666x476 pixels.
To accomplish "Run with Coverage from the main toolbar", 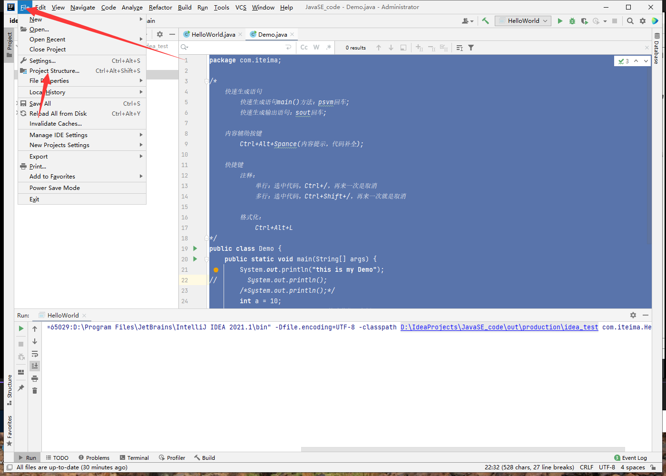I will click(x=585, y=21).
